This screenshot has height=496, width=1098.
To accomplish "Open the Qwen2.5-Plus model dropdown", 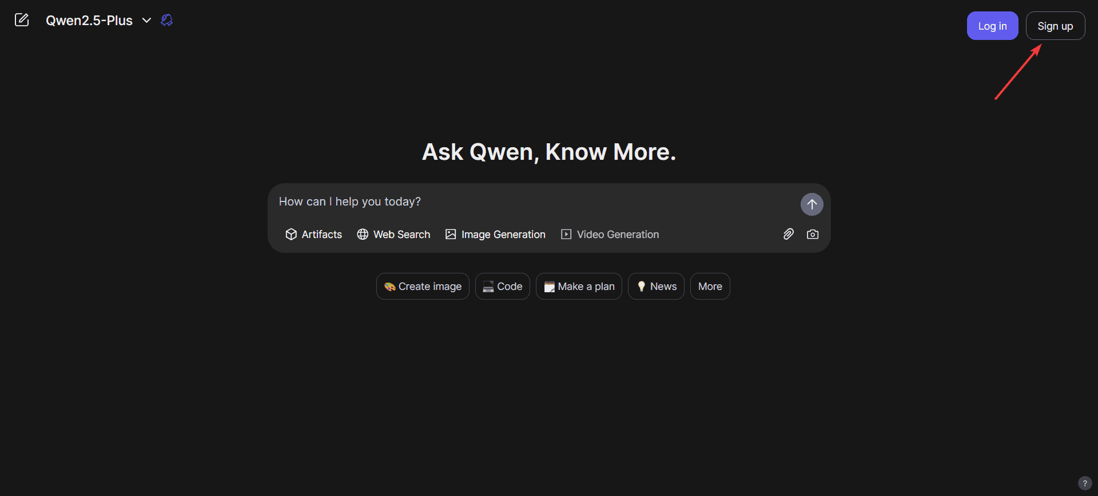I will (x=98, y=21).
